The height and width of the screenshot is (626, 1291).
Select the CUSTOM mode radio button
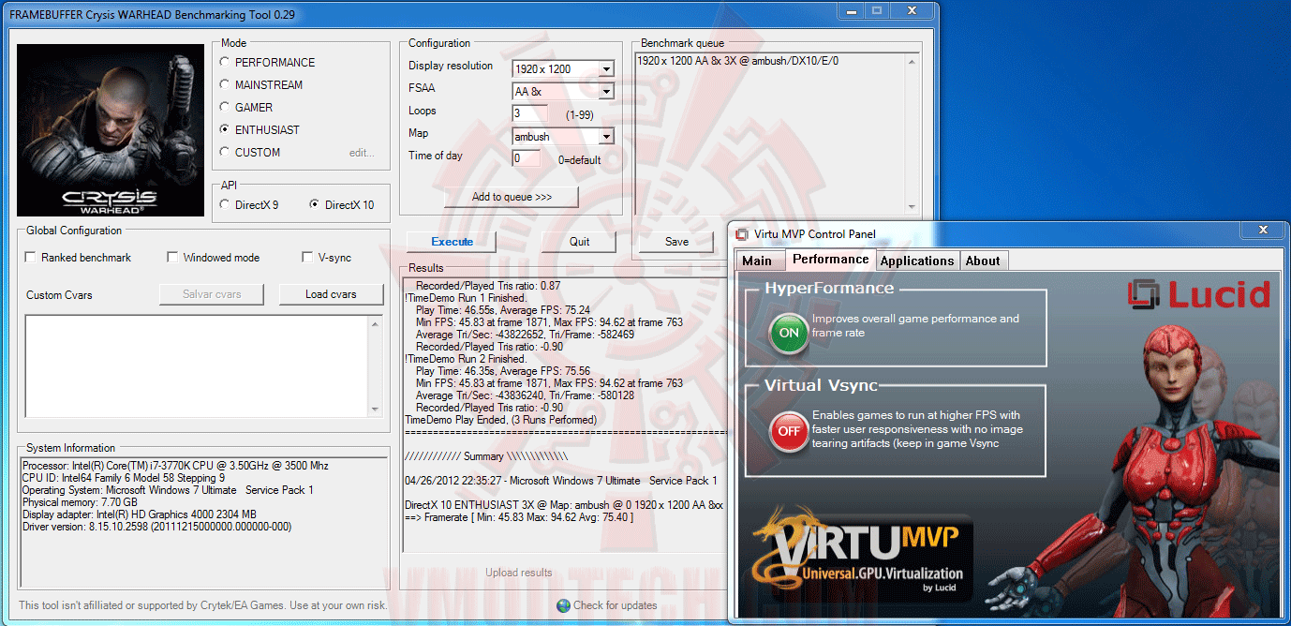coord(224,152)
